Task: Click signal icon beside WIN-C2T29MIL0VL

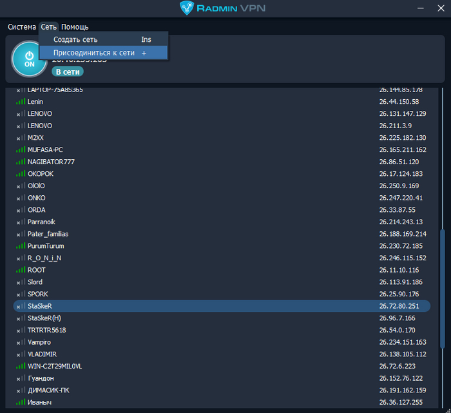Action: pyautogui.click(x=21, y=366)
